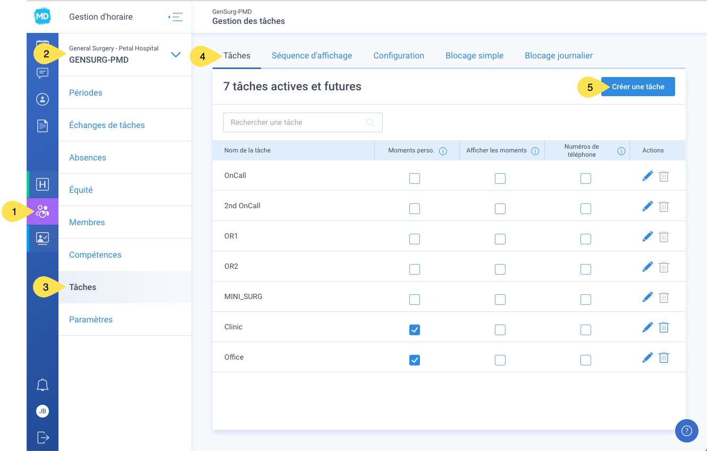Click the user profile circle icon
The height and width of the screenshot is (451, 707).
(43, 99)
